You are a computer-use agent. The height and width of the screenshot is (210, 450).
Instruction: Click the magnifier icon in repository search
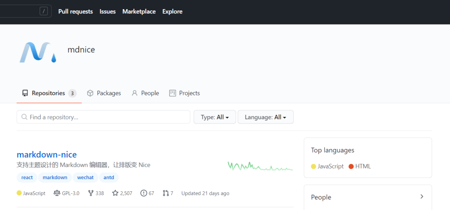[25, 117]
